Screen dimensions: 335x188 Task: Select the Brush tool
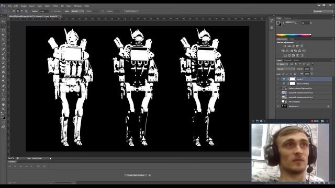[x=3, y=53]
